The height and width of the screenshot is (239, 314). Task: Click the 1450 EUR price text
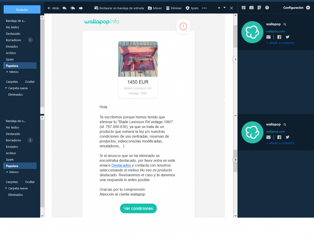tap(138, 82)
